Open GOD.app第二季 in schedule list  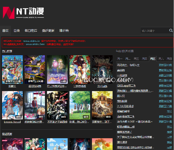pos(126,86)
